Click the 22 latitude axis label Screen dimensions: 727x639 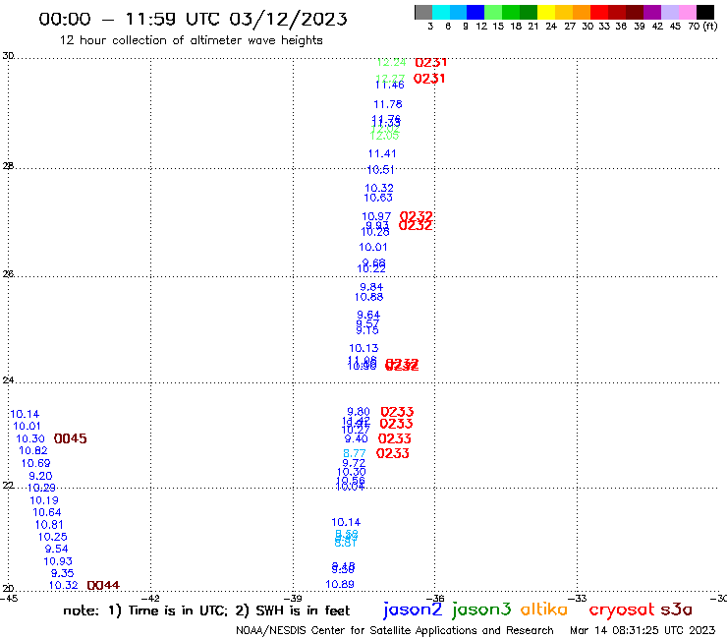[8, 485]
